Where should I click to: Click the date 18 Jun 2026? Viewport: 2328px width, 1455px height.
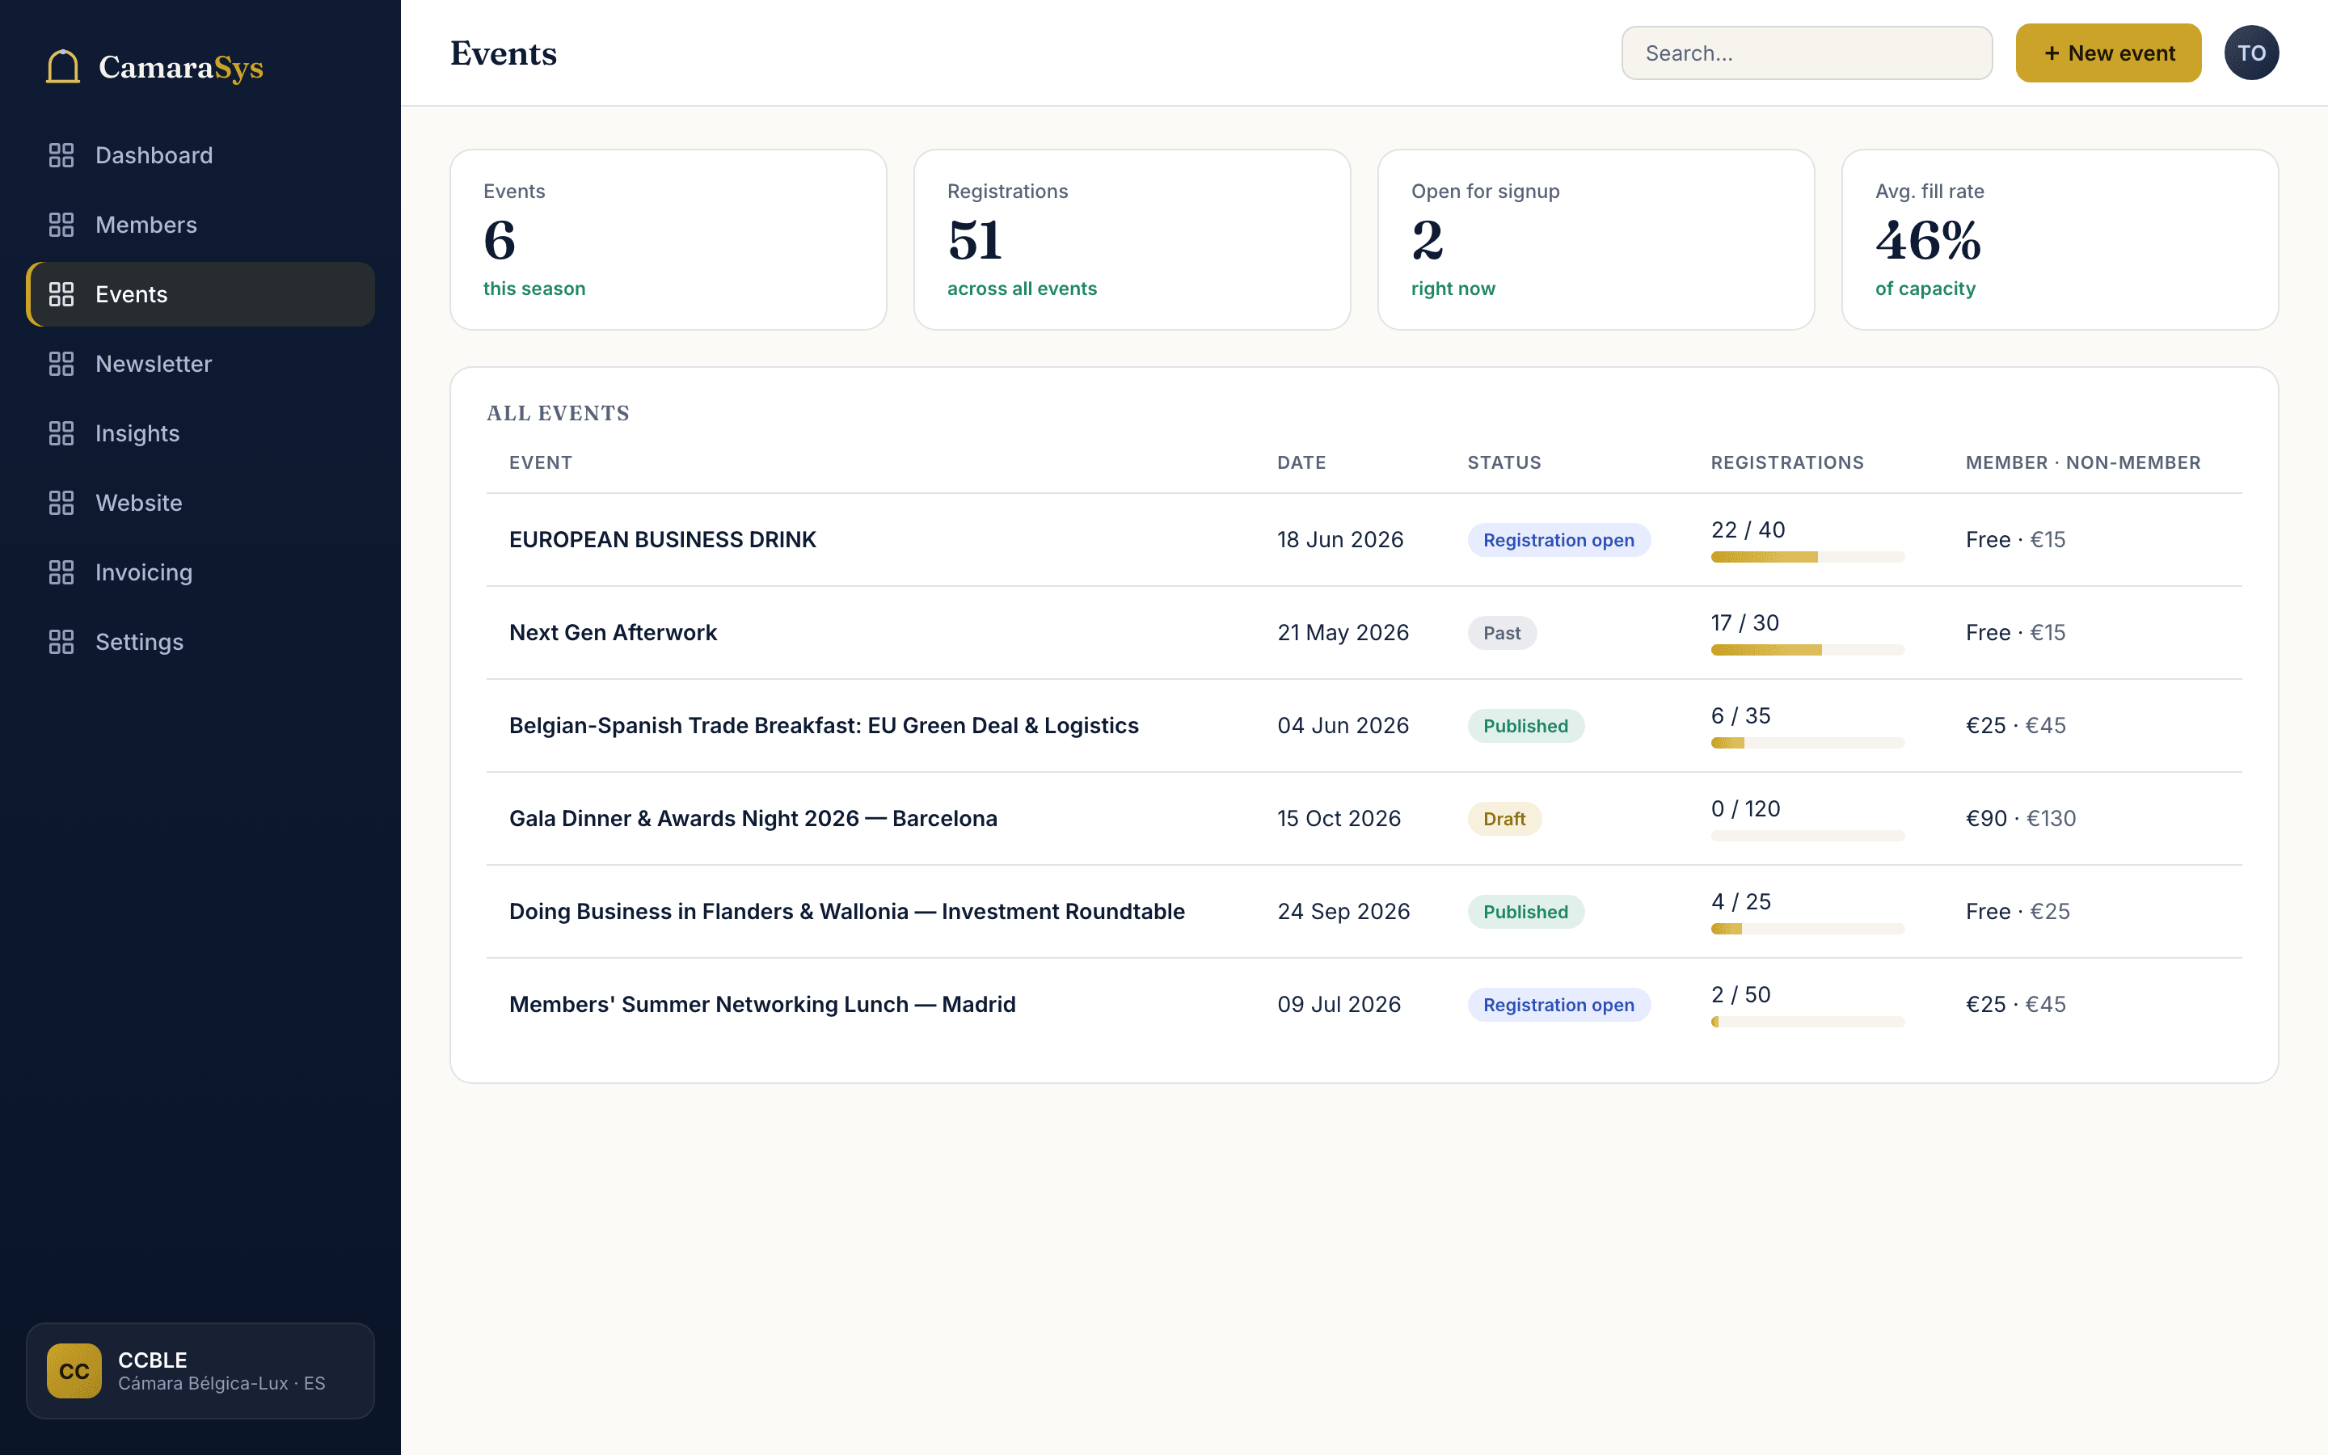click(1340, 540)
